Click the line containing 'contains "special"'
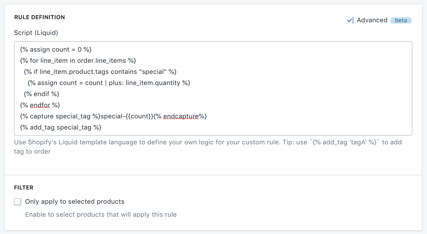Viewport: 427px width, 234px height. [100, 72]
